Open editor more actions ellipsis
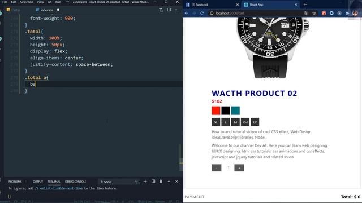Screen dimensions: 362x203 click(x=176, y=10)
